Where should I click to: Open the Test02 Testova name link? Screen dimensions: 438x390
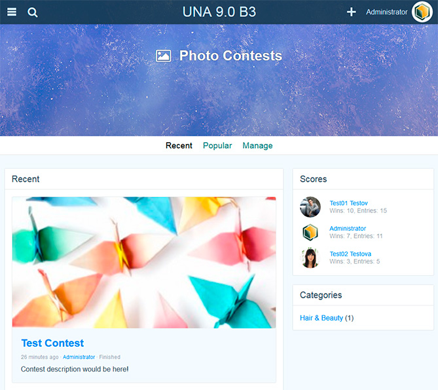click(x=350, y=254)
